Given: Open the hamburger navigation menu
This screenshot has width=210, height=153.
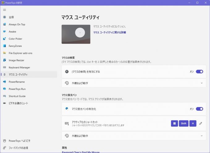Looking at the screenshot, I should tap(4, 10).
